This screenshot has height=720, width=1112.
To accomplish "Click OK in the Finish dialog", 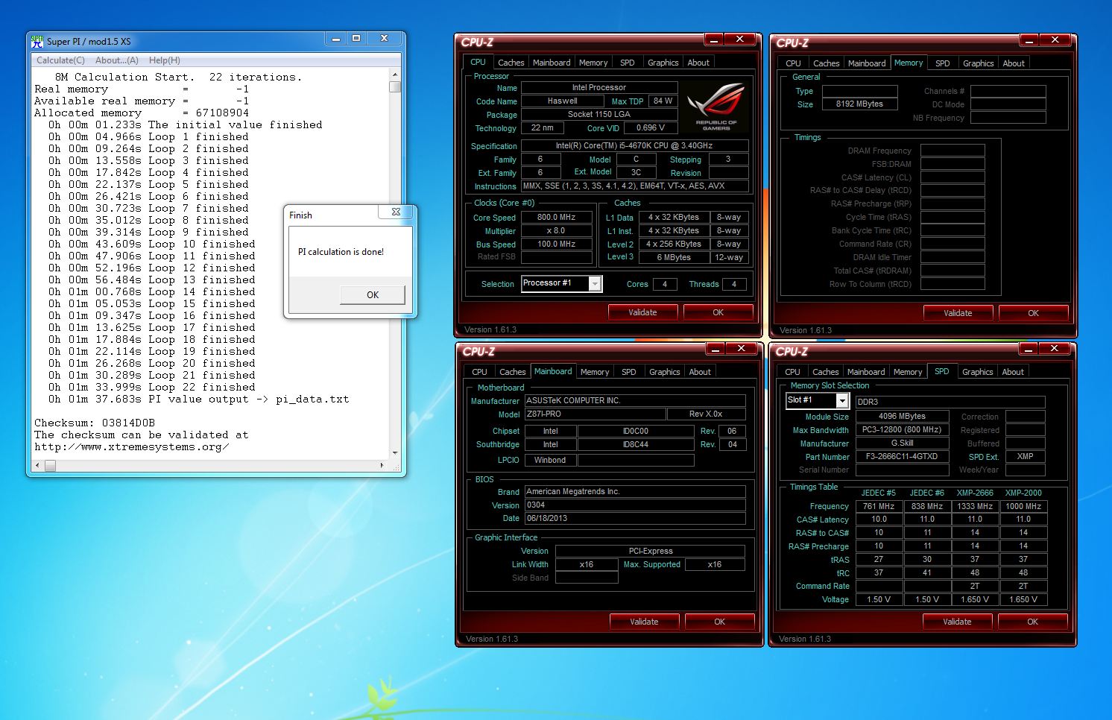I will pyautogui.click(x=373, y=295).
